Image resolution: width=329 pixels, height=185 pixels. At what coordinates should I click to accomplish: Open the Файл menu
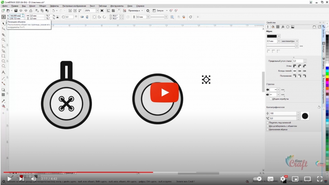pyautogui.click(x=5, y=6)
